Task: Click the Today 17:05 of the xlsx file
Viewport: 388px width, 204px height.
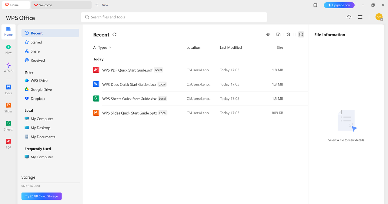Action: [x=229, y=99]
